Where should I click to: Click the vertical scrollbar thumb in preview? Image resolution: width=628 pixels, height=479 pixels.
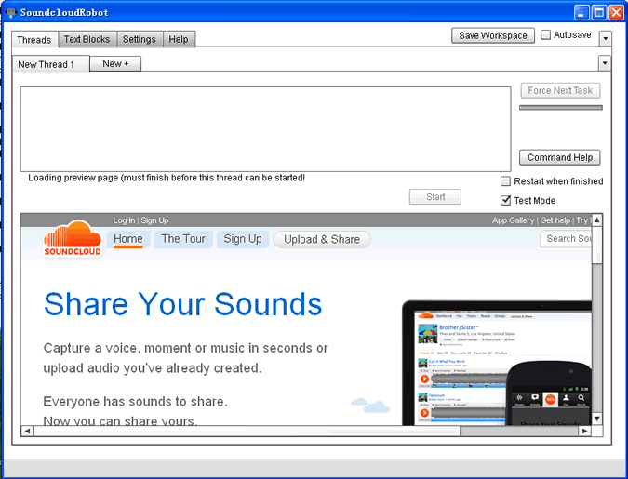click(x=596, y=245)
